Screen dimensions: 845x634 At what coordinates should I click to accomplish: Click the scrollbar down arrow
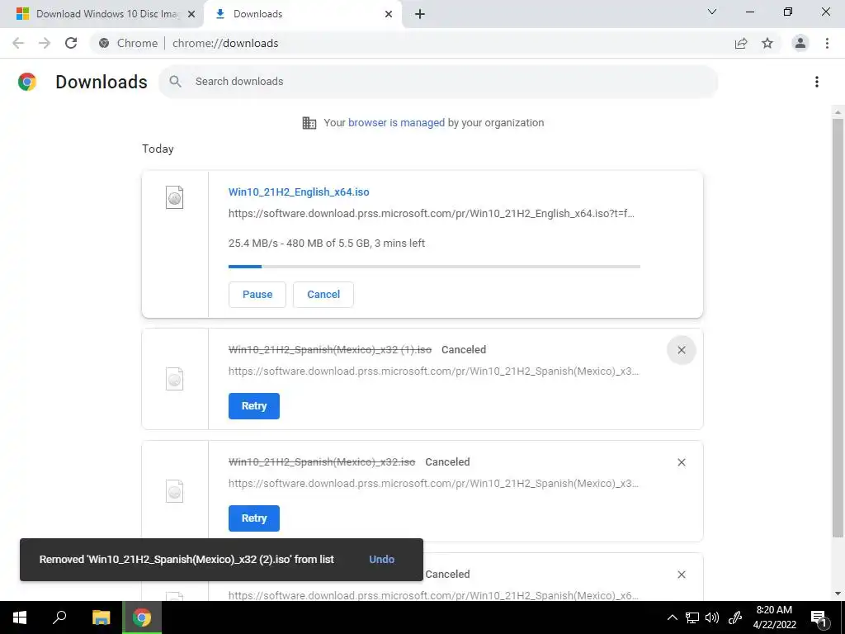pos(838,594)
